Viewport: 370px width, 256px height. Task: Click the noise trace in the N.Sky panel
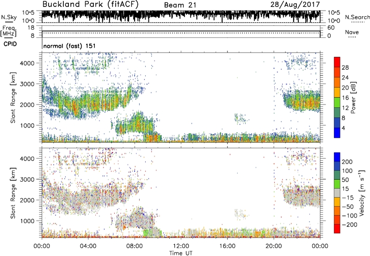click(181, 15)
